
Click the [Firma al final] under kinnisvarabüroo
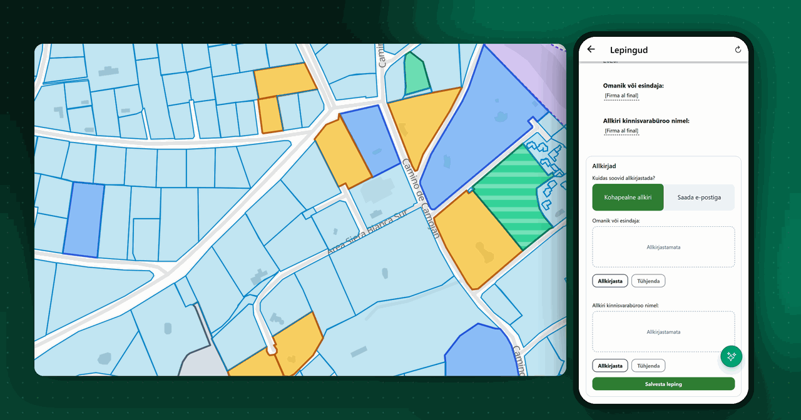(x=621, y=131)
